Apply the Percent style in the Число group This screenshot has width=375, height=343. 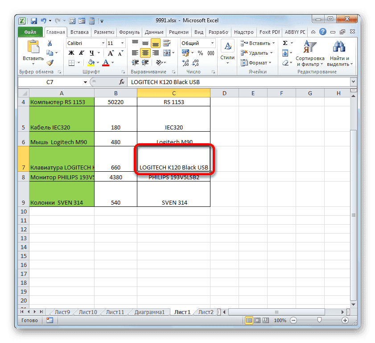click(201, 53)
